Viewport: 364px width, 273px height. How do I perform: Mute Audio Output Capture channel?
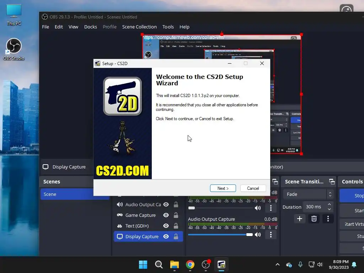(x=258, y=235)
